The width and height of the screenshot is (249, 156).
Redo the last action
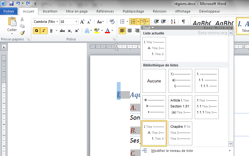pos(28,3)
